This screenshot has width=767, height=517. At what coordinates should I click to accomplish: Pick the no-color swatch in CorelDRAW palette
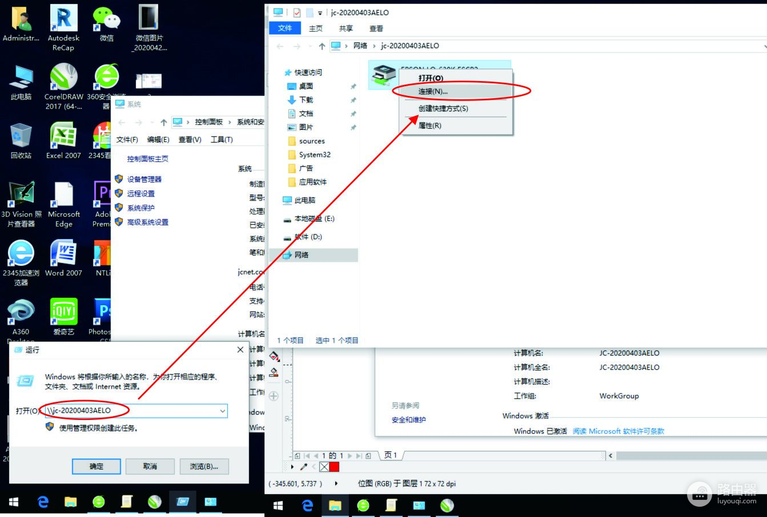click(324, 467)
